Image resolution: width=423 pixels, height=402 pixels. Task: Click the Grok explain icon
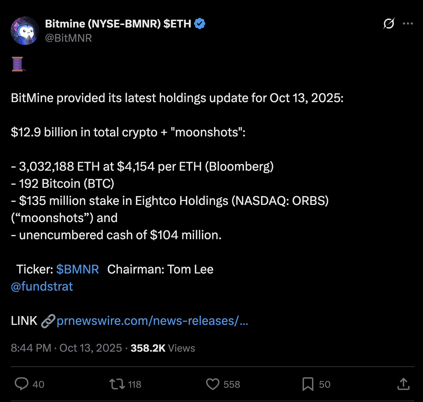coord(389,24)
